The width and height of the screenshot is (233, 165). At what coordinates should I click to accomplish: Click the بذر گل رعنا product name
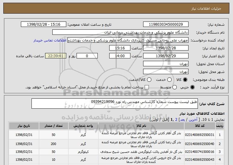[x=141, y=144]
